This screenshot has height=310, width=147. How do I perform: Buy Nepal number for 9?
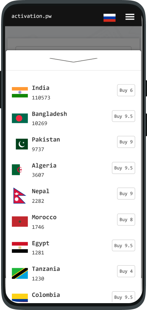tap(126, 194)
